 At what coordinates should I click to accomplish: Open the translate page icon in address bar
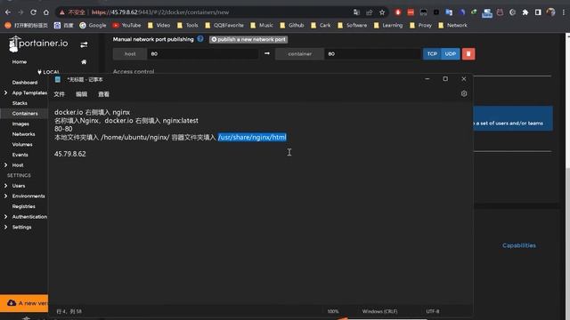click(356, 12)
